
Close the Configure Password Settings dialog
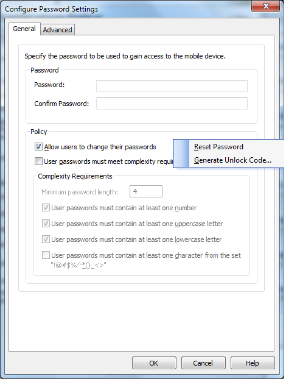pos(266,6)
